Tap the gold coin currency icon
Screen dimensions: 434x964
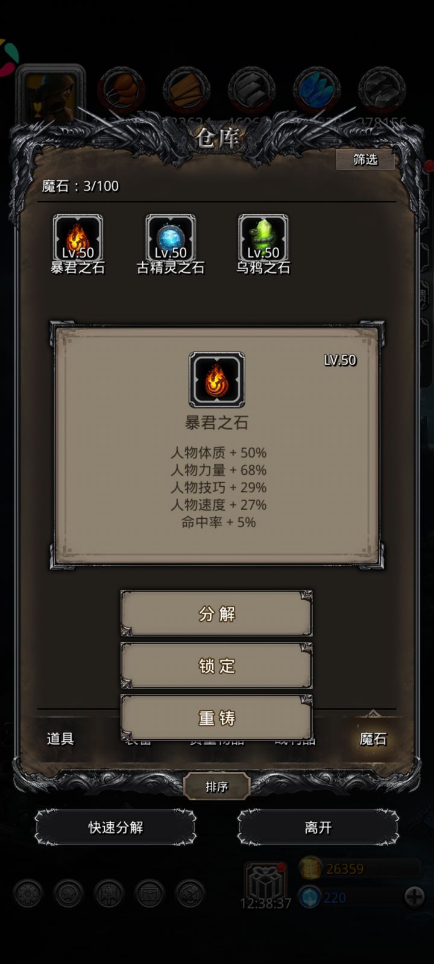pyautogui.click(x=311, y=868)
